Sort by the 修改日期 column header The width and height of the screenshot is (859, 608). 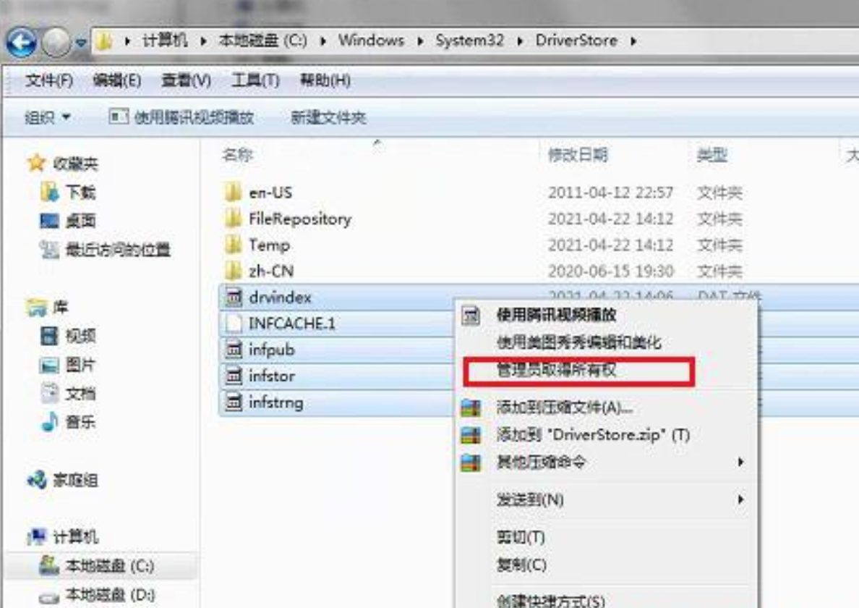click(x=578, y=155)
